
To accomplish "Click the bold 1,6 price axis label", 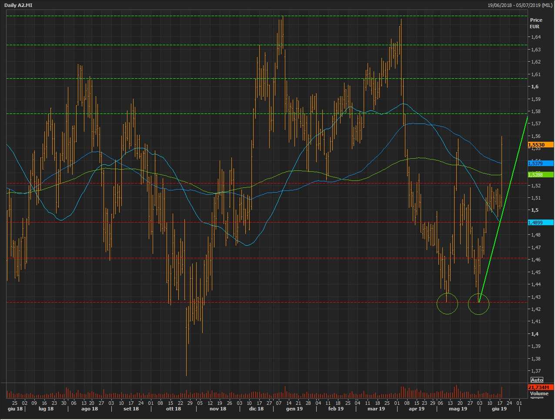I will tap(534, 87).
